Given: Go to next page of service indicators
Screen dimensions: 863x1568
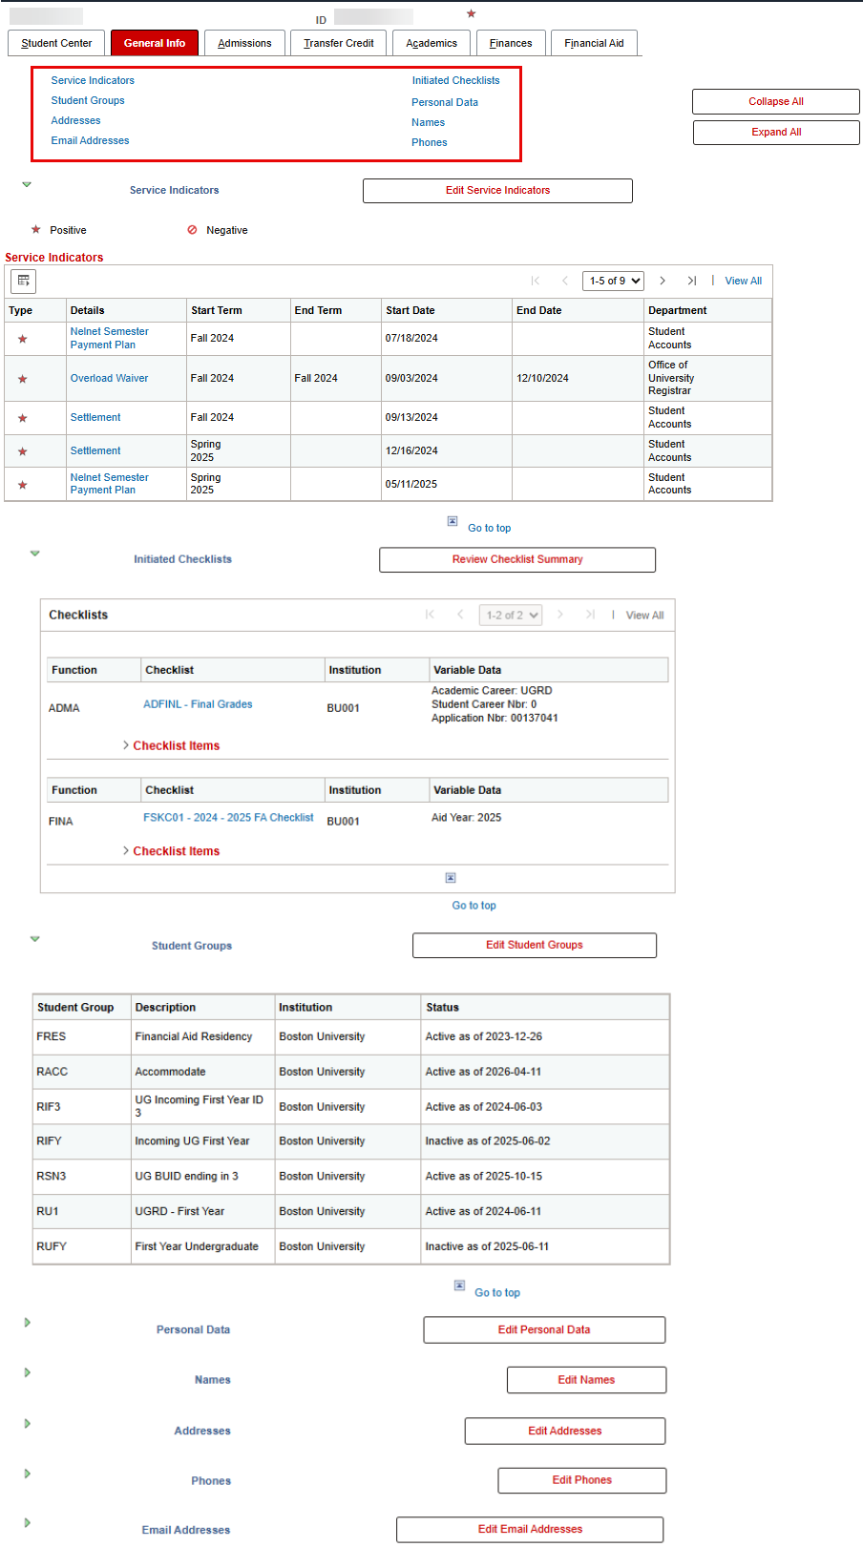Looking at the screenshot, I should [x=663, y=281].
